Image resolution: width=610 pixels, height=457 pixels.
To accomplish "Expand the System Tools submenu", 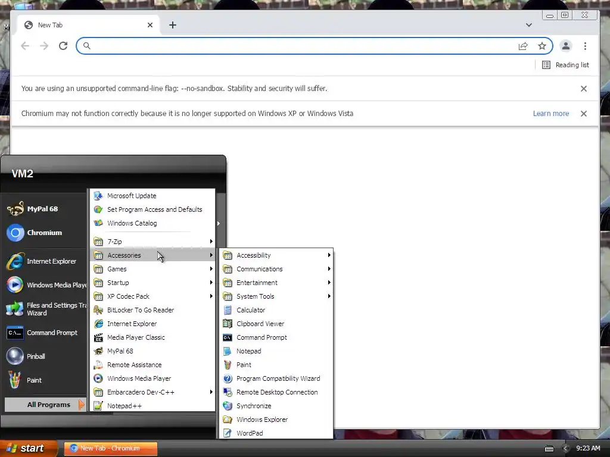I will point(276,296).
